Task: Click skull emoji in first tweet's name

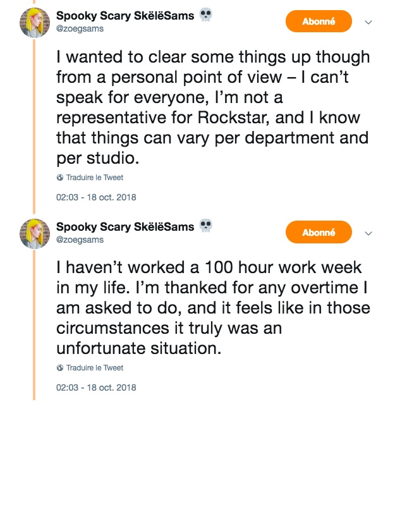Action: (x=205, y=15)
